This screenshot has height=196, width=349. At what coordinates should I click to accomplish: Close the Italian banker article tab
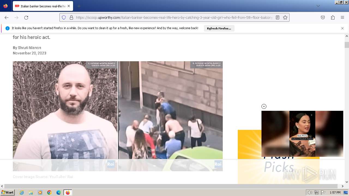[69, 6]
